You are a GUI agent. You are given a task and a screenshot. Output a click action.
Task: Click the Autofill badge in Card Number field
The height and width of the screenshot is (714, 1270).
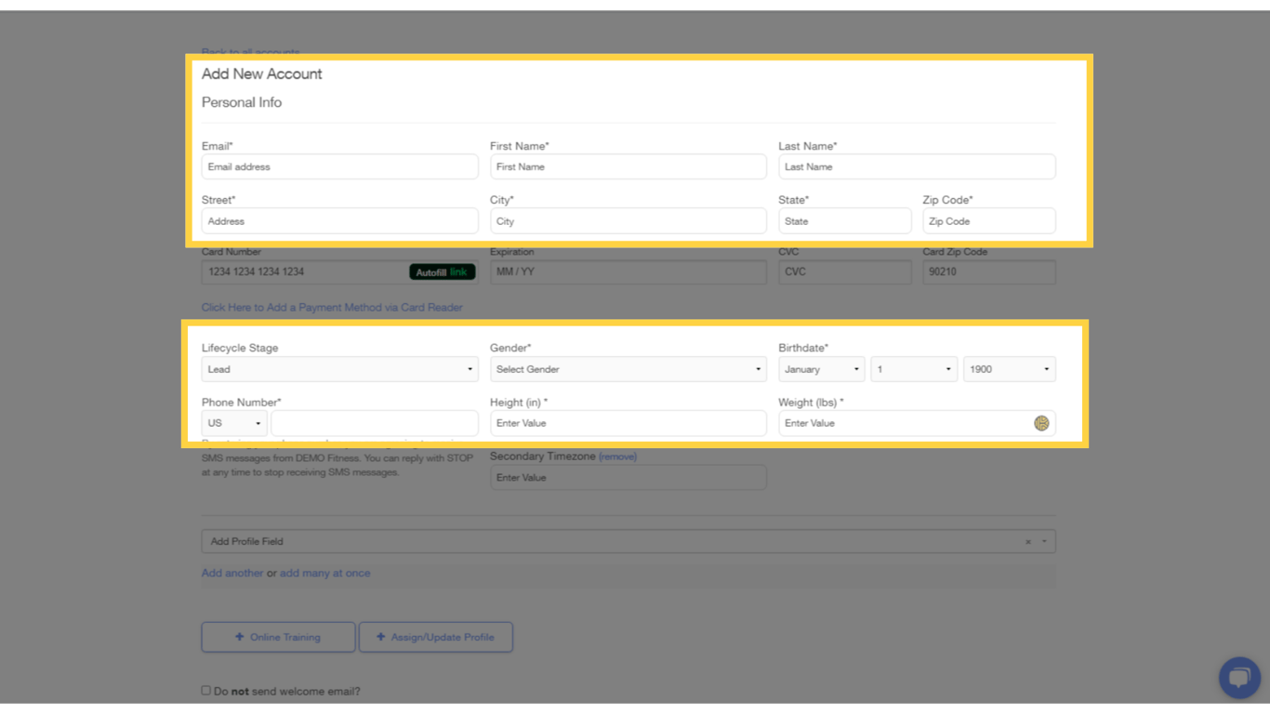pyautogui.click(x=443, y=271)
